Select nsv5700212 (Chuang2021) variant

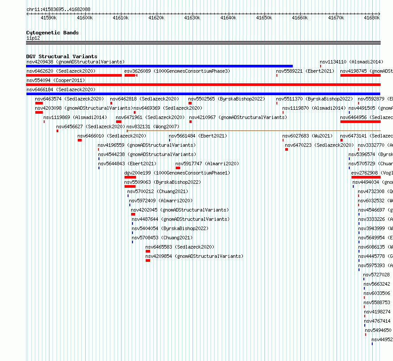click(158, 191)
